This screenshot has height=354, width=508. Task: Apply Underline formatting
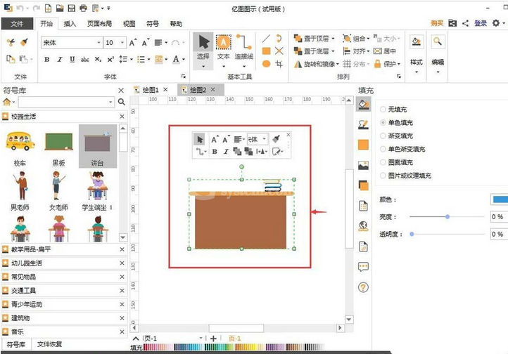pyautogui.click(x=72, y=59)
